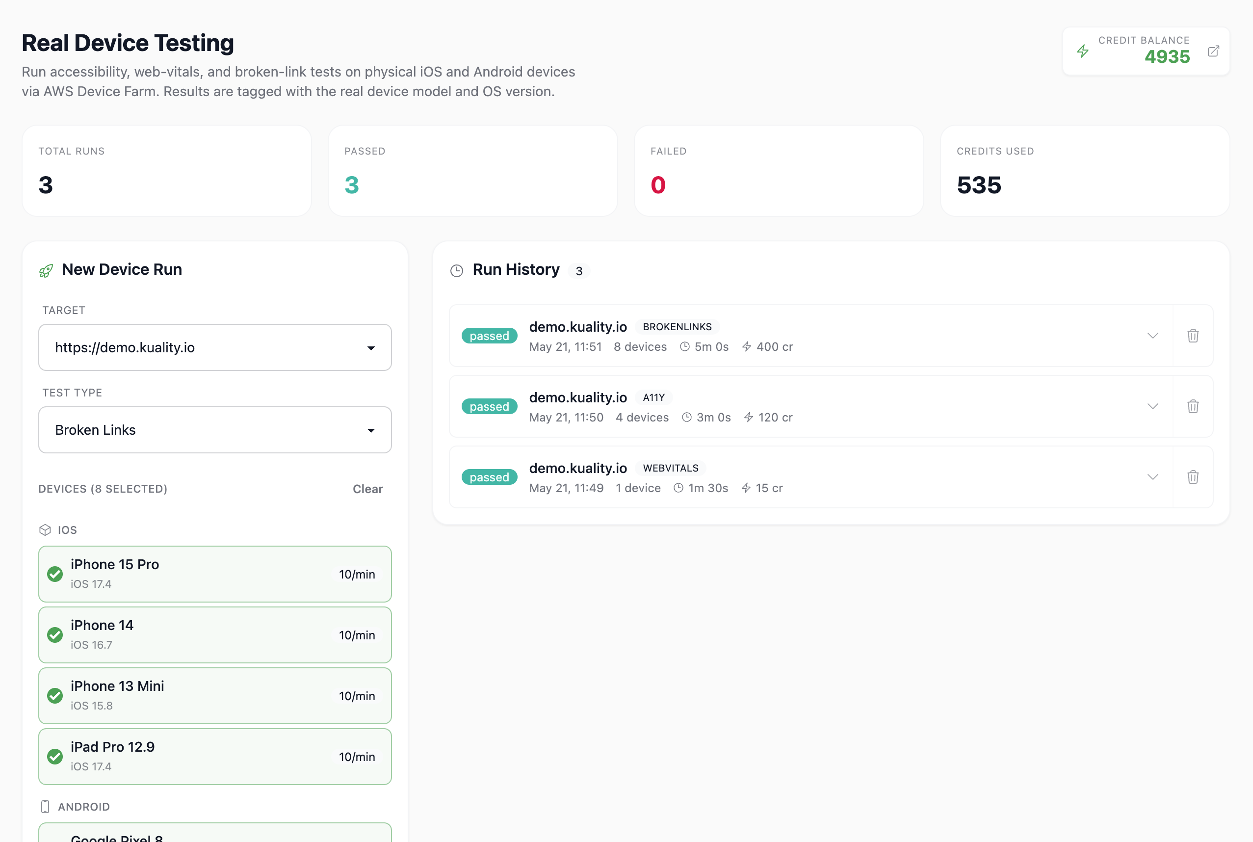Click the Android phone icon in devices list

[x=45, y=807]
